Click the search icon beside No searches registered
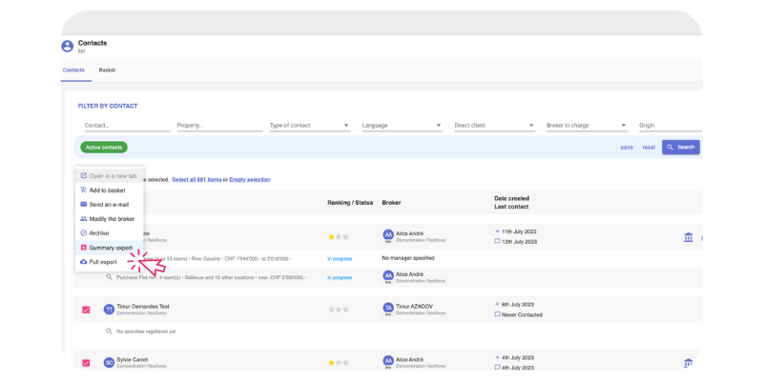The image size is (763, 381). click(x=110, y=331)
